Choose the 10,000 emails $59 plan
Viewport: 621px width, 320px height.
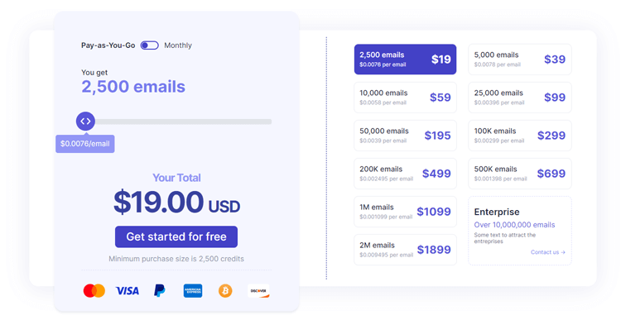click(x=405, y=98)
